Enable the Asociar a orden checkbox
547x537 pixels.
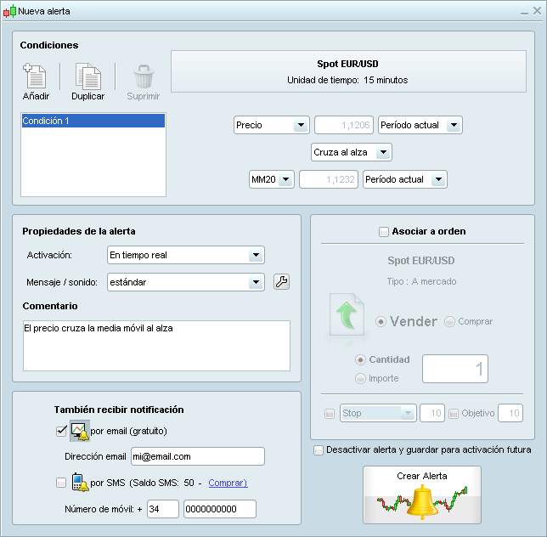point(384,232)
